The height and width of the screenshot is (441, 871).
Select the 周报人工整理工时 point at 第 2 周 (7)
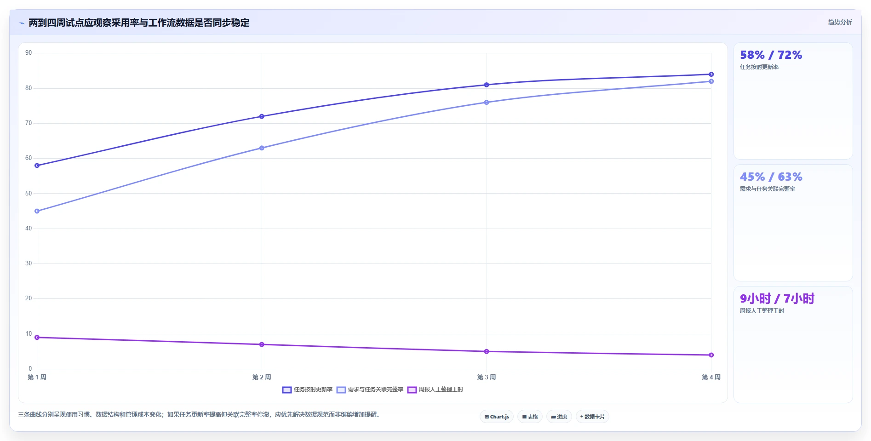262,344
